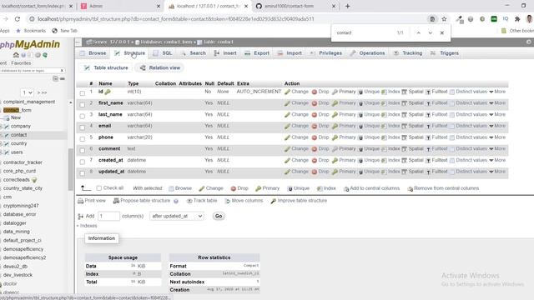This screenshot has width=534, height=300.
Task: Open the crm database in sidebar
Action: (x=8, y=197)
